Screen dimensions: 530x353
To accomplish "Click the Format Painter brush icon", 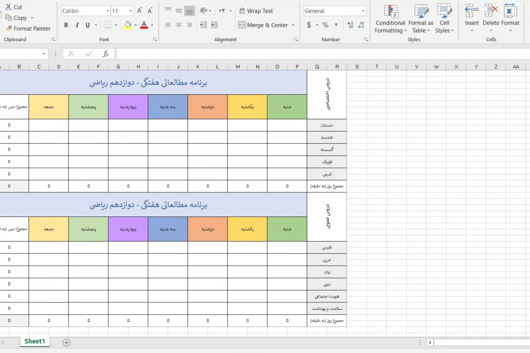I will click(9, 28).
